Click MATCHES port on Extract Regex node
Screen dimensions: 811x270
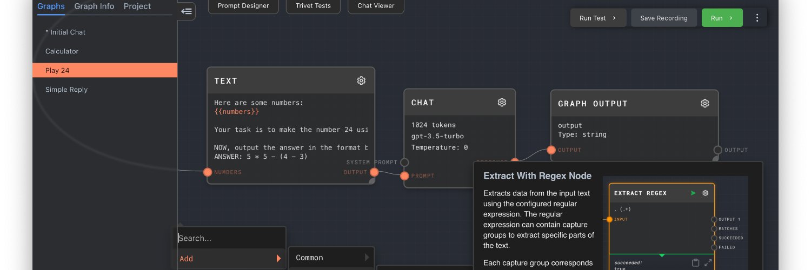pyautogui.click(x=714, y=228)
